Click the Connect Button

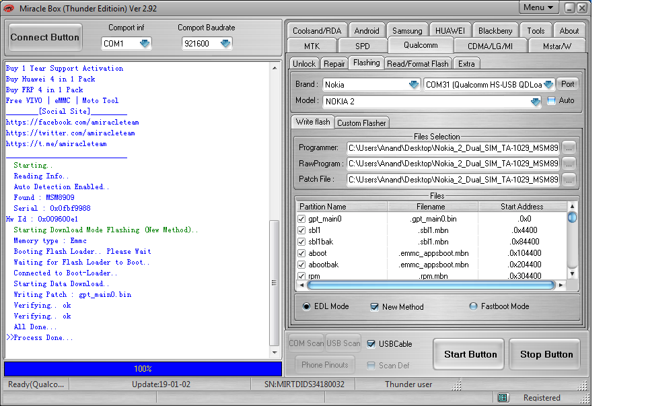(x=45, y=37)
